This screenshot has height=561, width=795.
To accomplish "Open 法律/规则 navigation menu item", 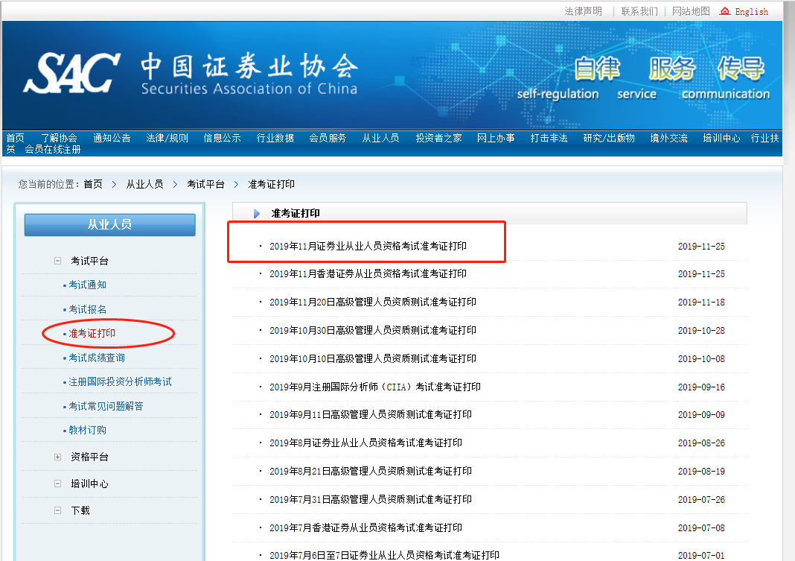I will click(x=167, y=138).
